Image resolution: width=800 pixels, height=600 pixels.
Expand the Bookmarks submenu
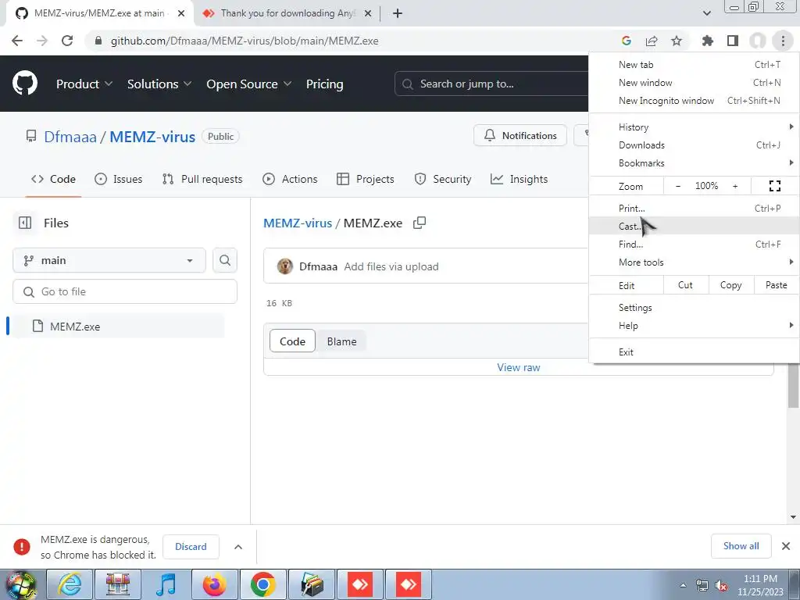click(694, 163)
